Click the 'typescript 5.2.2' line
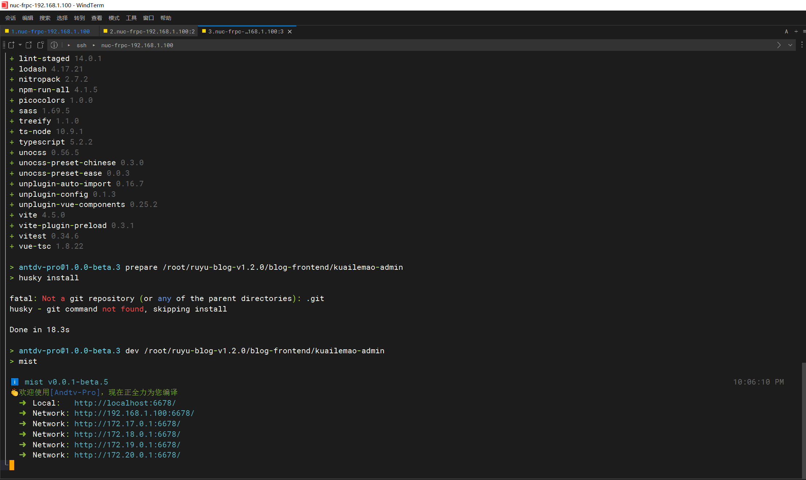The height and width of the screenshot is (480, 806). tap(51, 142)
